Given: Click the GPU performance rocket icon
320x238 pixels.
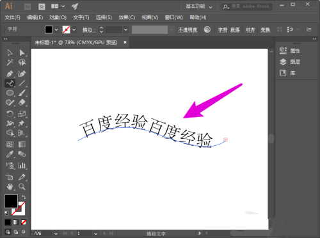Looking at the screenshot, I should (75, 6).
